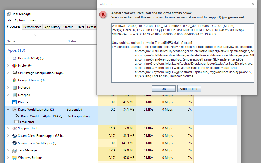Select the Fatal error child process row
The image size is (261, 163).
pos(27,122)
